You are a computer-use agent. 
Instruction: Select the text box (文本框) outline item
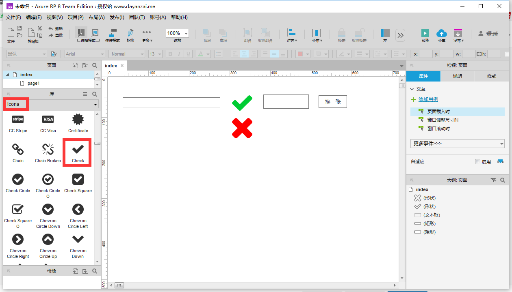point(427,215)
